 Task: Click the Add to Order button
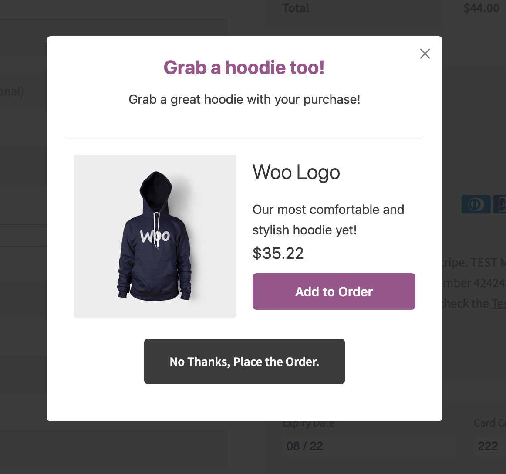click(334, 291)
